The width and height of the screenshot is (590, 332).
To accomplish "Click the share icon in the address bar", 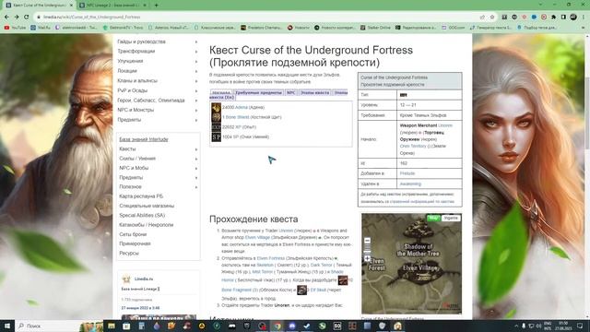I will (x=482, y=17).
